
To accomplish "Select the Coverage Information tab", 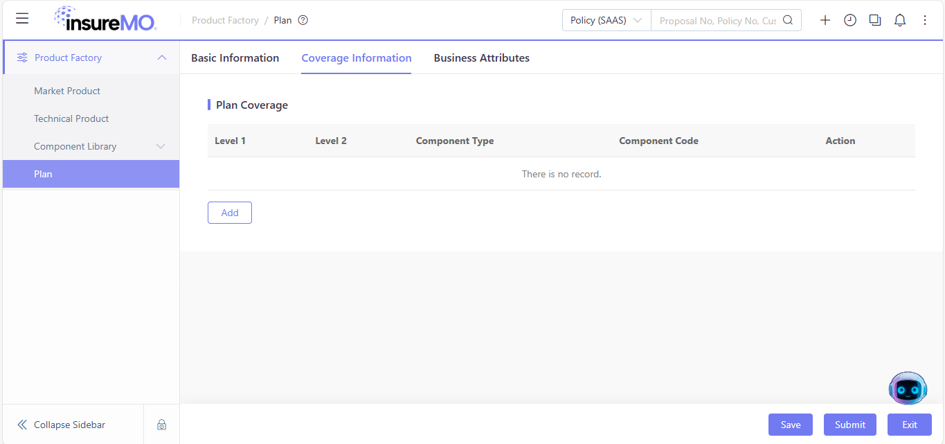I will [357, 58].
